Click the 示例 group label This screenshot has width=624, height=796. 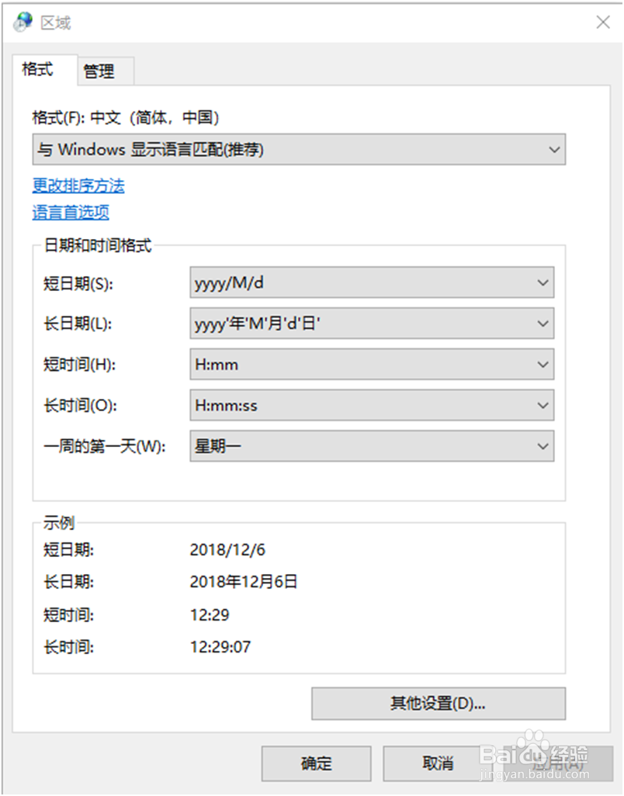pyautogui.click(x=59, y=522)
